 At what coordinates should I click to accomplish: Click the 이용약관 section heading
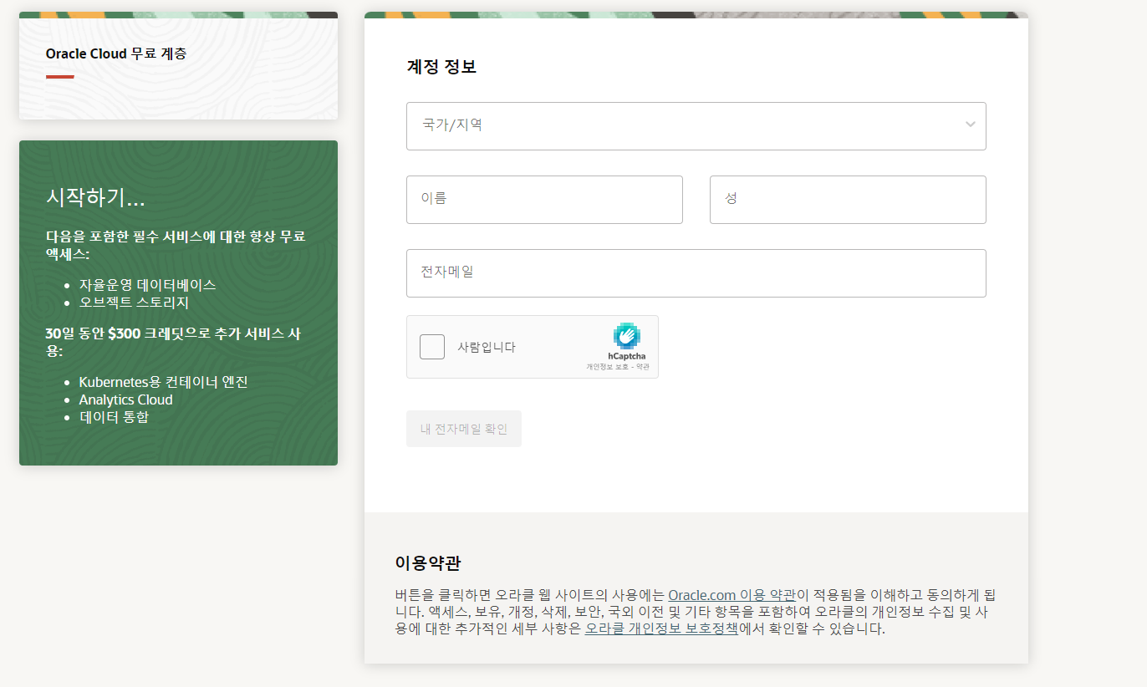click(427, 562)
